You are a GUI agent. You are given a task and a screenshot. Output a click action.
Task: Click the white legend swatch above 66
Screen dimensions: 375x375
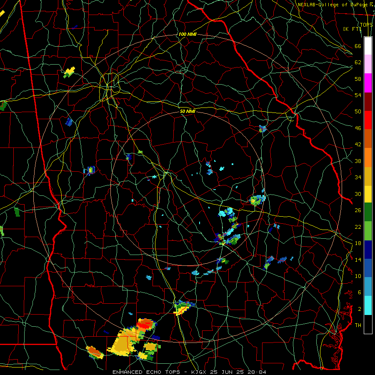click(x=368, y=46)
